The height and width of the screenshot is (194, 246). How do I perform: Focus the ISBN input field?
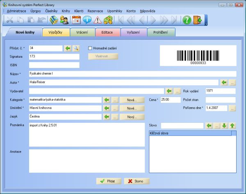pos(54,65)
